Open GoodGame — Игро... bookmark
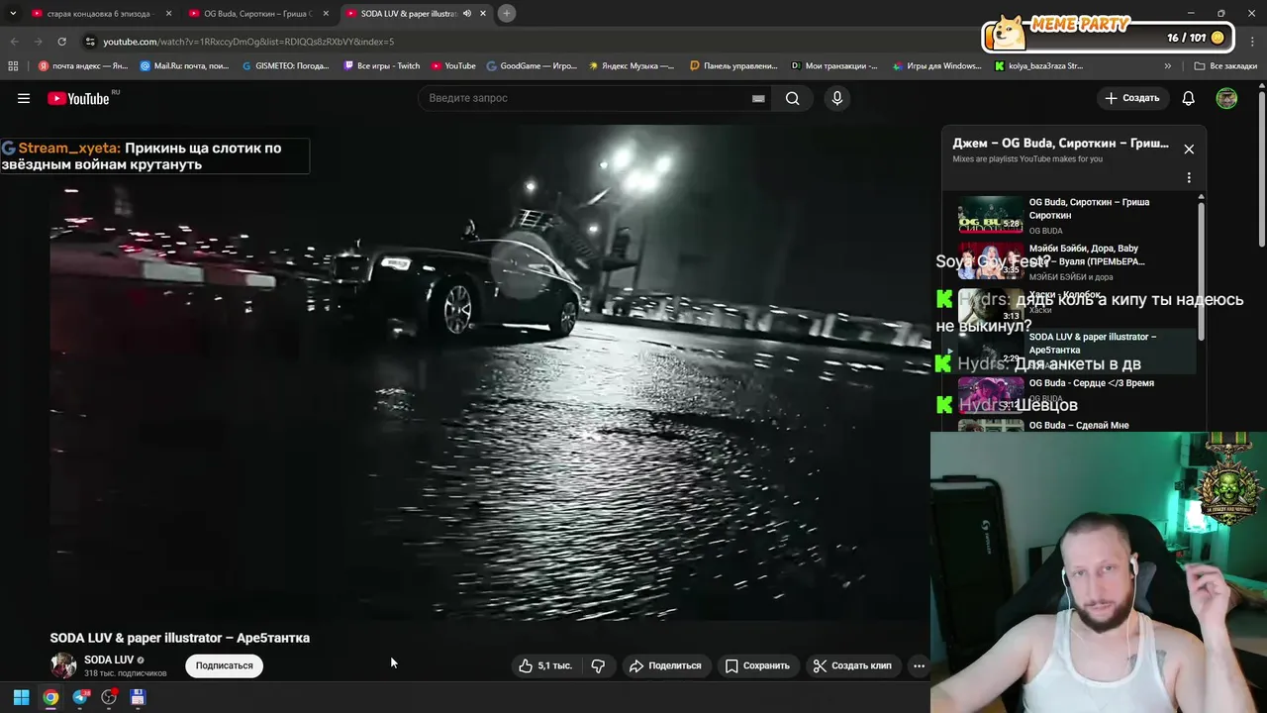The height and width of the screenshot is (713, 1267). [532, 66]
